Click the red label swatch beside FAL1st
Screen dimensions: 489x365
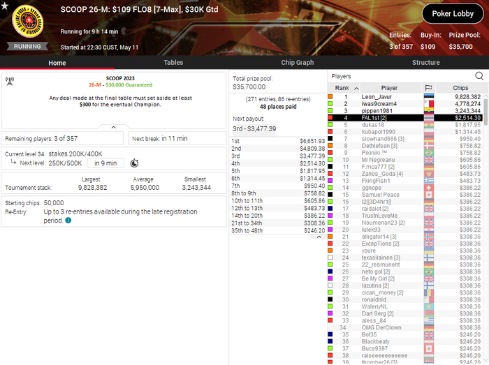330,118
